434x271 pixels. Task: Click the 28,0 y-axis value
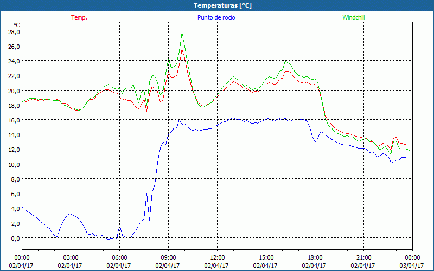pos(14,32)
